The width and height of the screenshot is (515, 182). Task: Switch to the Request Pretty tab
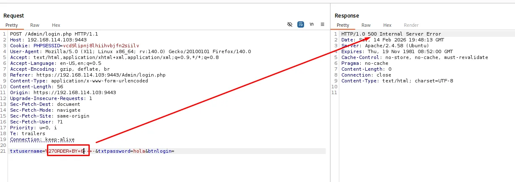(12, 25)
